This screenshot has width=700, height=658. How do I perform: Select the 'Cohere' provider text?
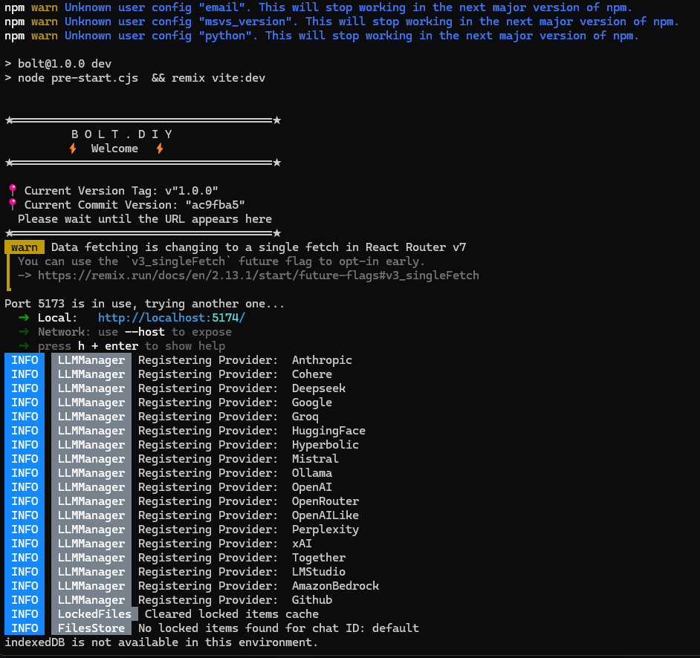(311, 374)
